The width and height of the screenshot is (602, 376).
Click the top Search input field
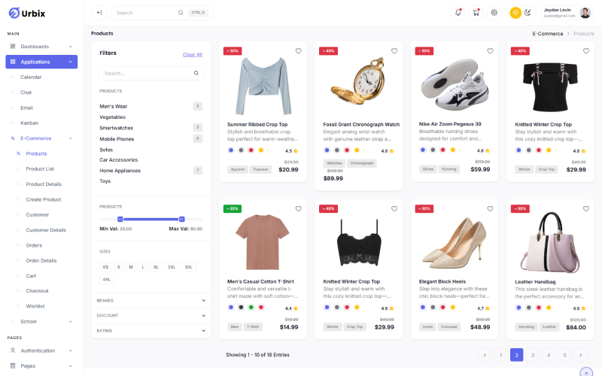coord(145,12)
